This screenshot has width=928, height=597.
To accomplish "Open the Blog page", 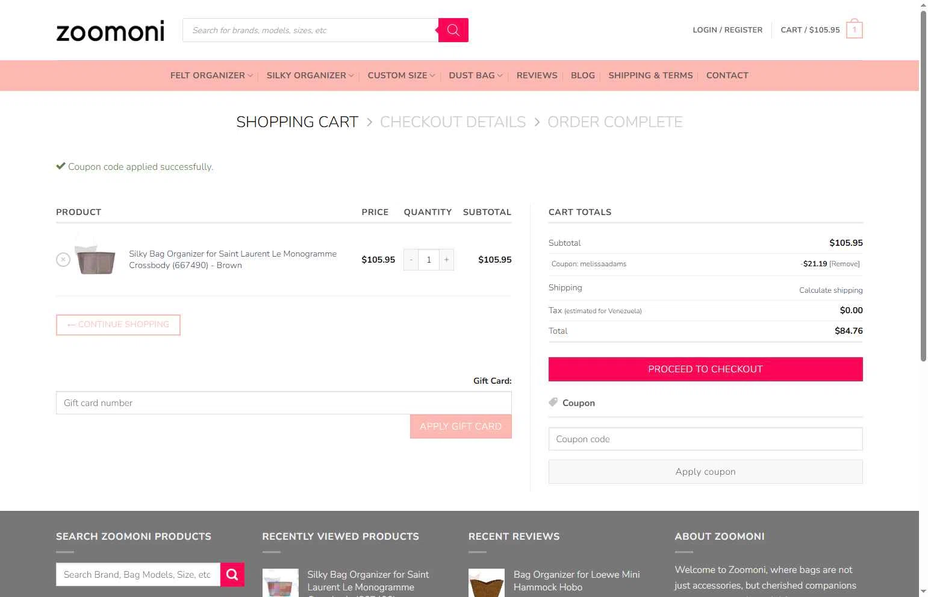I will [583, 75].
